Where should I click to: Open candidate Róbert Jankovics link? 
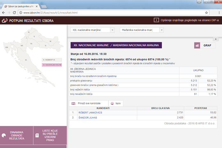click(x=90, y=113)
